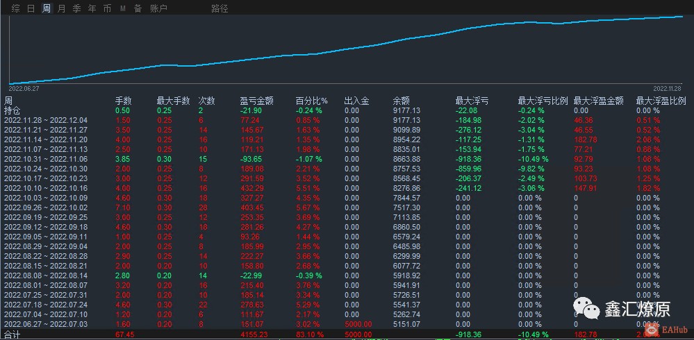This screenshot has width=694, height=340.
Task: Select week row 2022.10.10 ~ 2022.10.16
Action: (x=46, y=188)
